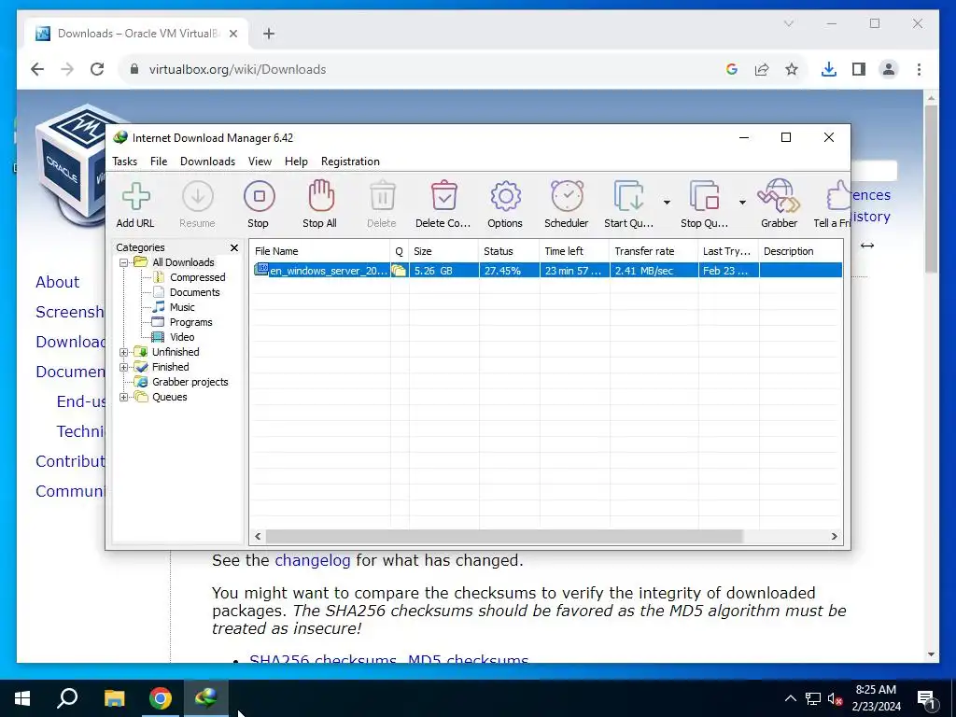Click the share page icon in Chrome
Viewport: 956px width, 717px height.
pos(762,69)
